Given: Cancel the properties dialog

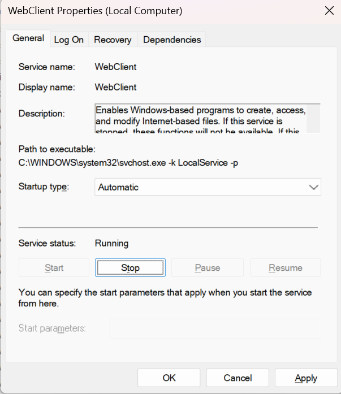Looking at the screenshot, I should pos(238,378).
